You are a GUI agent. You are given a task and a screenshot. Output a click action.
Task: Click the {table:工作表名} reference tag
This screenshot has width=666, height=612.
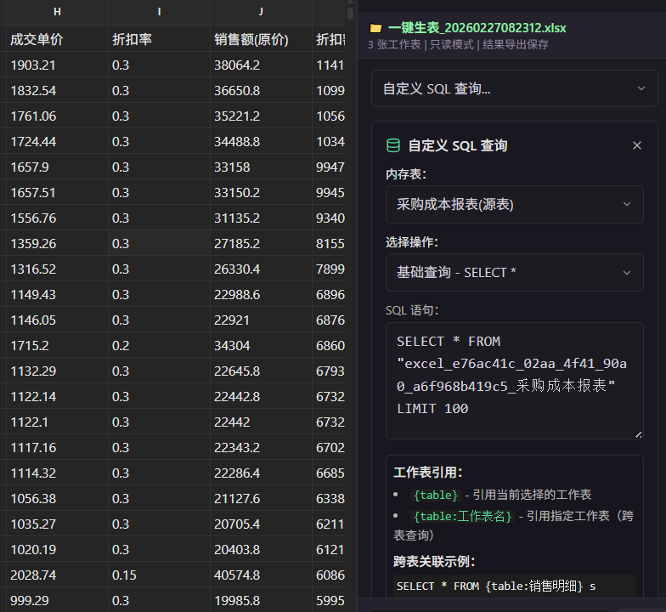click(x=462, y=516)
